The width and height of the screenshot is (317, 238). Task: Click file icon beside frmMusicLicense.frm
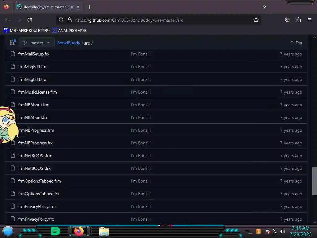coord(13,92)
